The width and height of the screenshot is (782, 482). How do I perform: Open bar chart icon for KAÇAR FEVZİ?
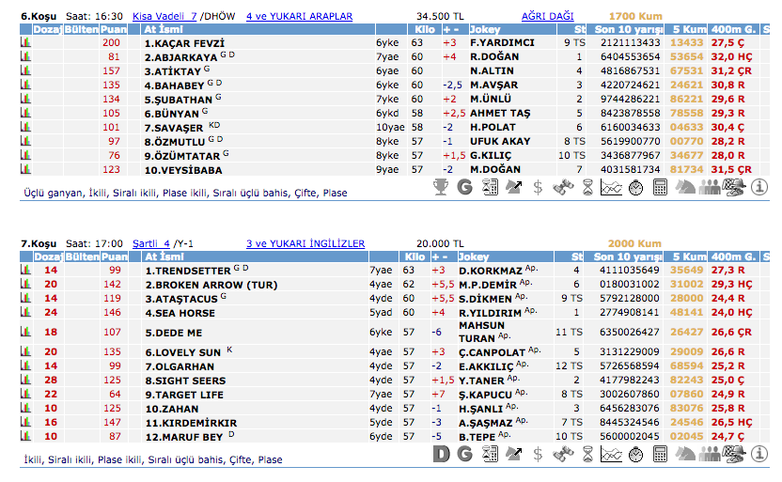pos(25,43)
